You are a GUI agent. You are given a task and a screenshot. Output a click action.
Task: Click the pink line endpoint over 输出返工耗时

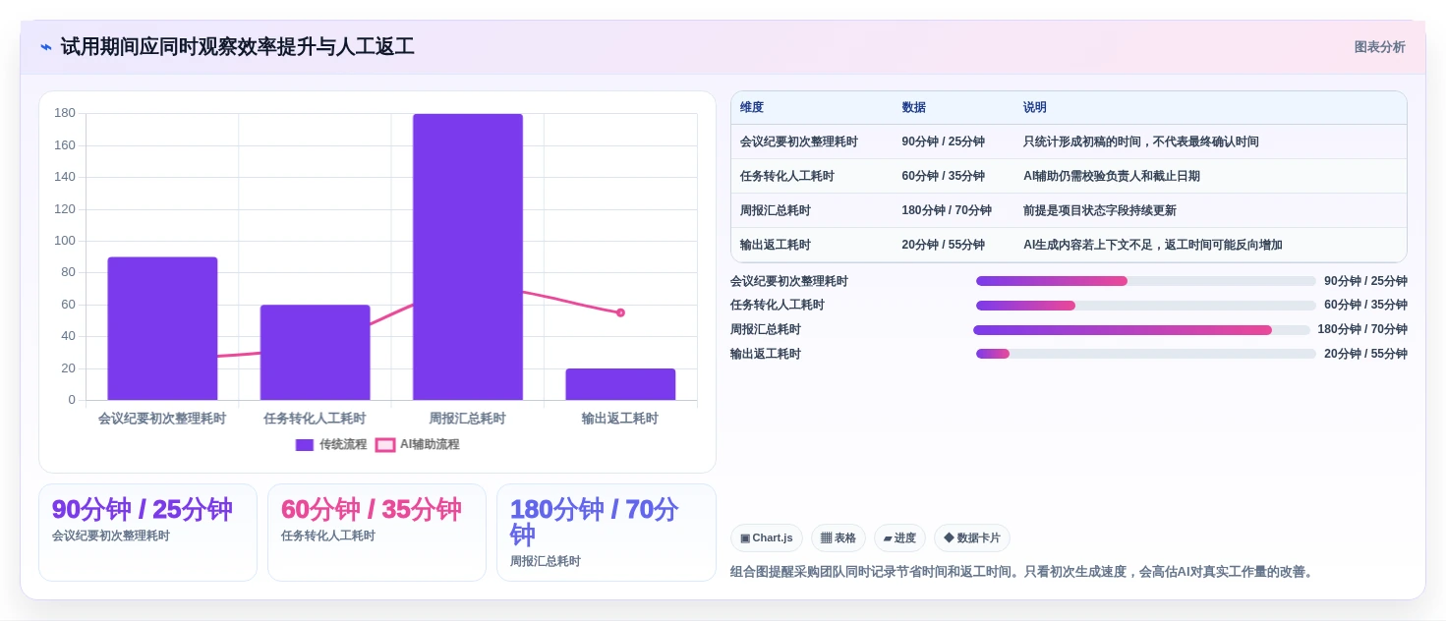pos(620,312)
